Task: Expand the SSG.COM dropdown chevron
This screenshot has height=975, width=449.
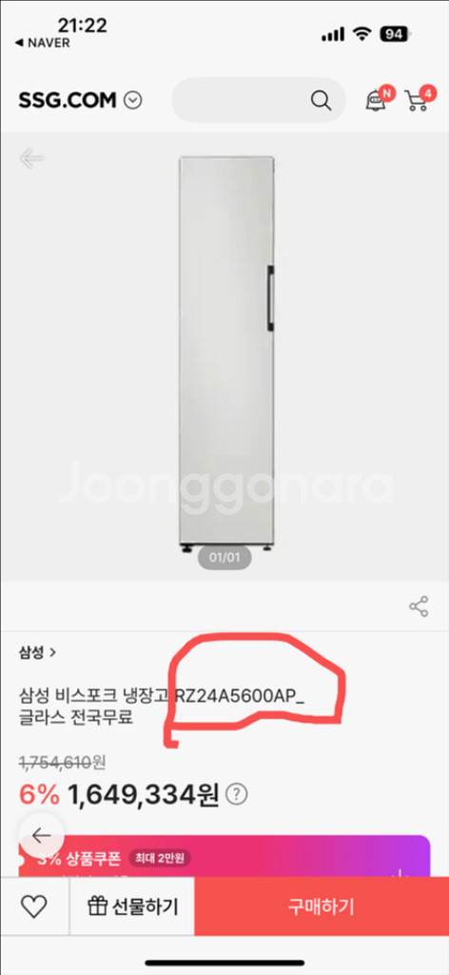Action: (133, 100)
